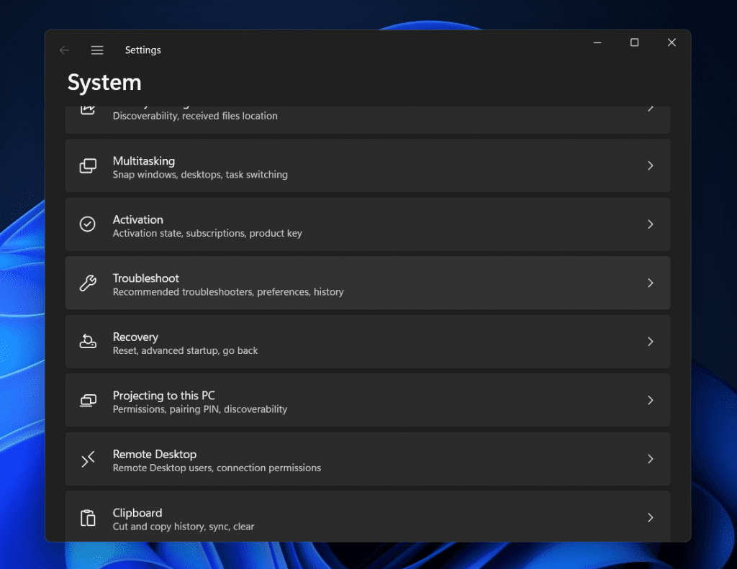Select the Multitasking icon in System settings
This screenshot has height=569, width=737.
[x=87, y=165]
